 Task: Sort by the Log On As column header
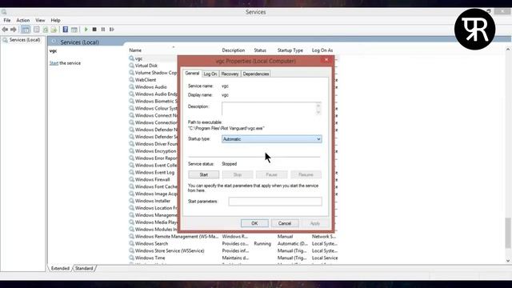tap(322, 50)
